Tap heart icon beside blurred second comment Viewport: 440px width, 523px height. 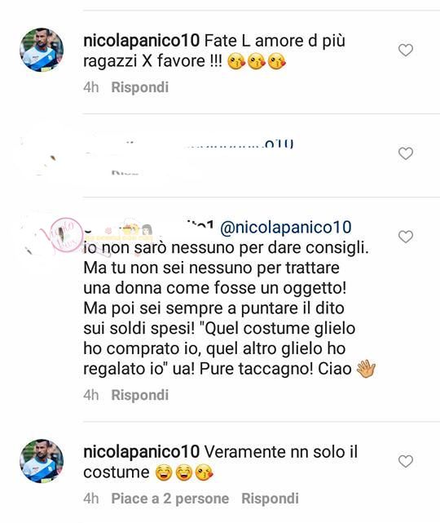click(405, 153)
